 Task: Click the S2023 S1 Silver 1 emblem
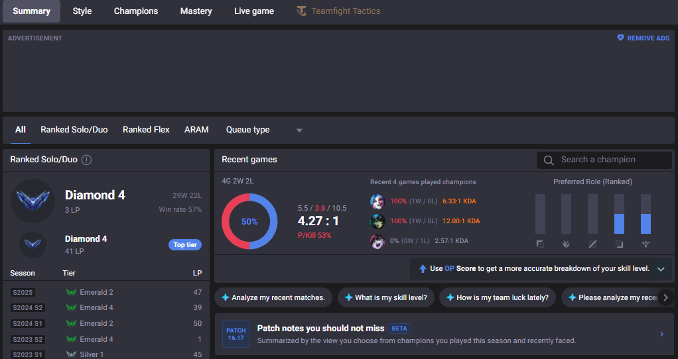tap(72, 354)
